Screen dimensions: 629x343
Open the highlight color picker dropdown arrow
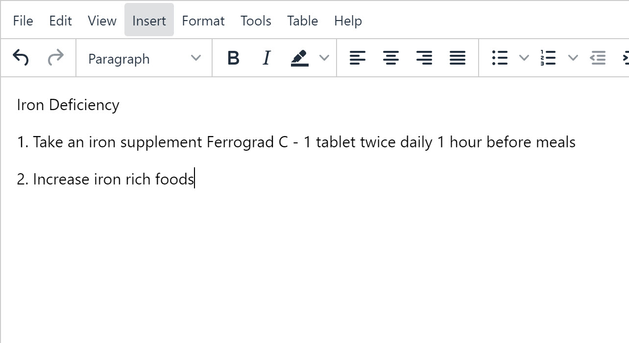(324, 58)
